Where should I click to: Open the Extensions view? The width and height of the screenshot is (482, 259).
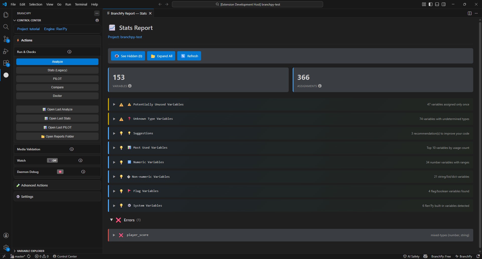click(6, 63)
